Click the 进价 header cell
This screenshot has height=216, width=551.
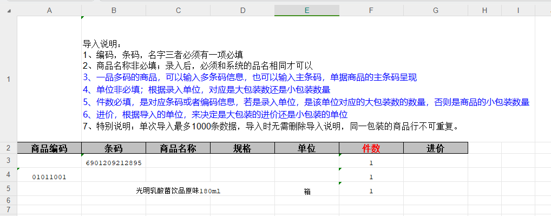point(436,148)
